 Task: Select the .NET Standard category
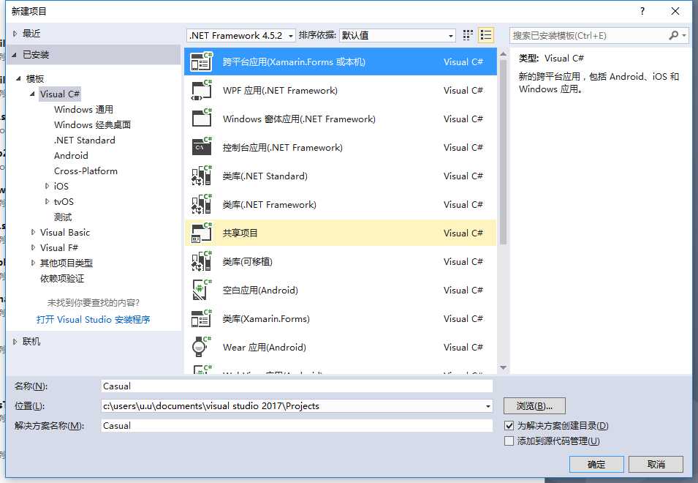[84, 141]
